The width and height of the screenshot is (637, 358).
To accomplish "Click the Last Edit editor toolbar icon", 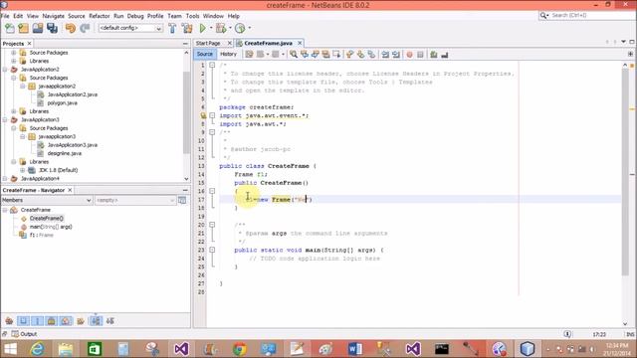I will [x=249, y=55].
